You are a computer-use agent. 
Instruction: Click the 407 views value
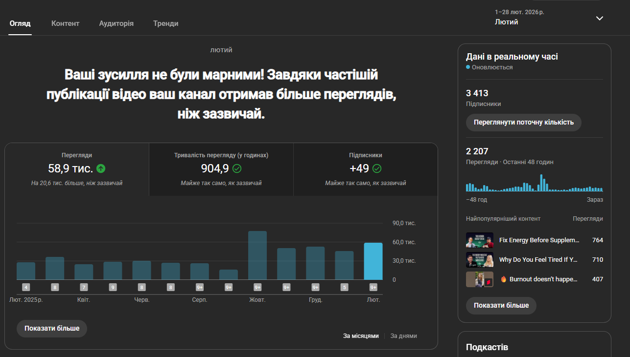597,279
